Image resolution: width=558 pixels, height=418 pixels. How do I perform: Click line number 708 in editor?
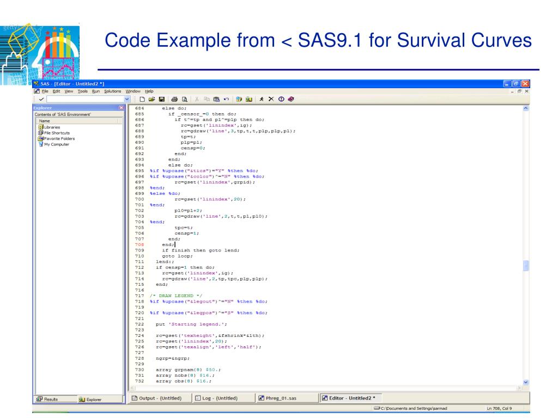pos(139,244)
